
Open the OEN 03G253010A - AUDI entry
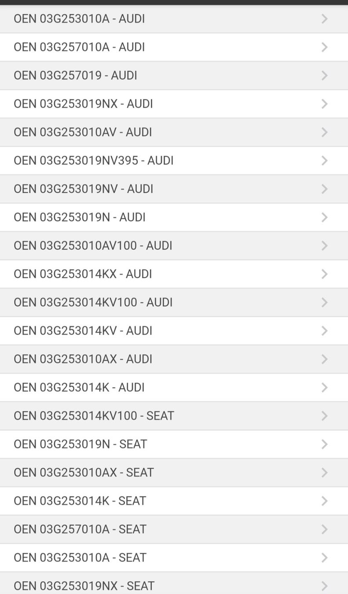(79, 19)
